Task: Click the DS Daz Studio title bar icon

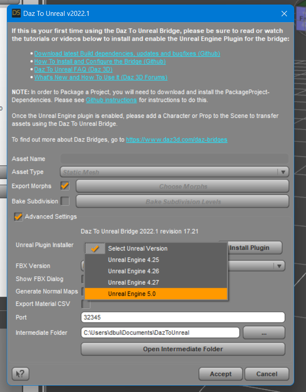Action: (16, 13)
